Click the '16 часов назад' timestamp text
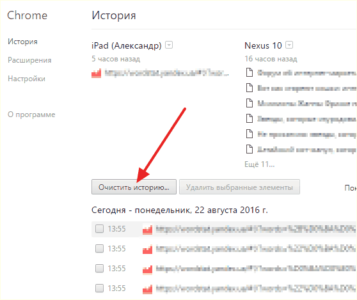This screenshot has width=357, height=300. coord(271,59)
